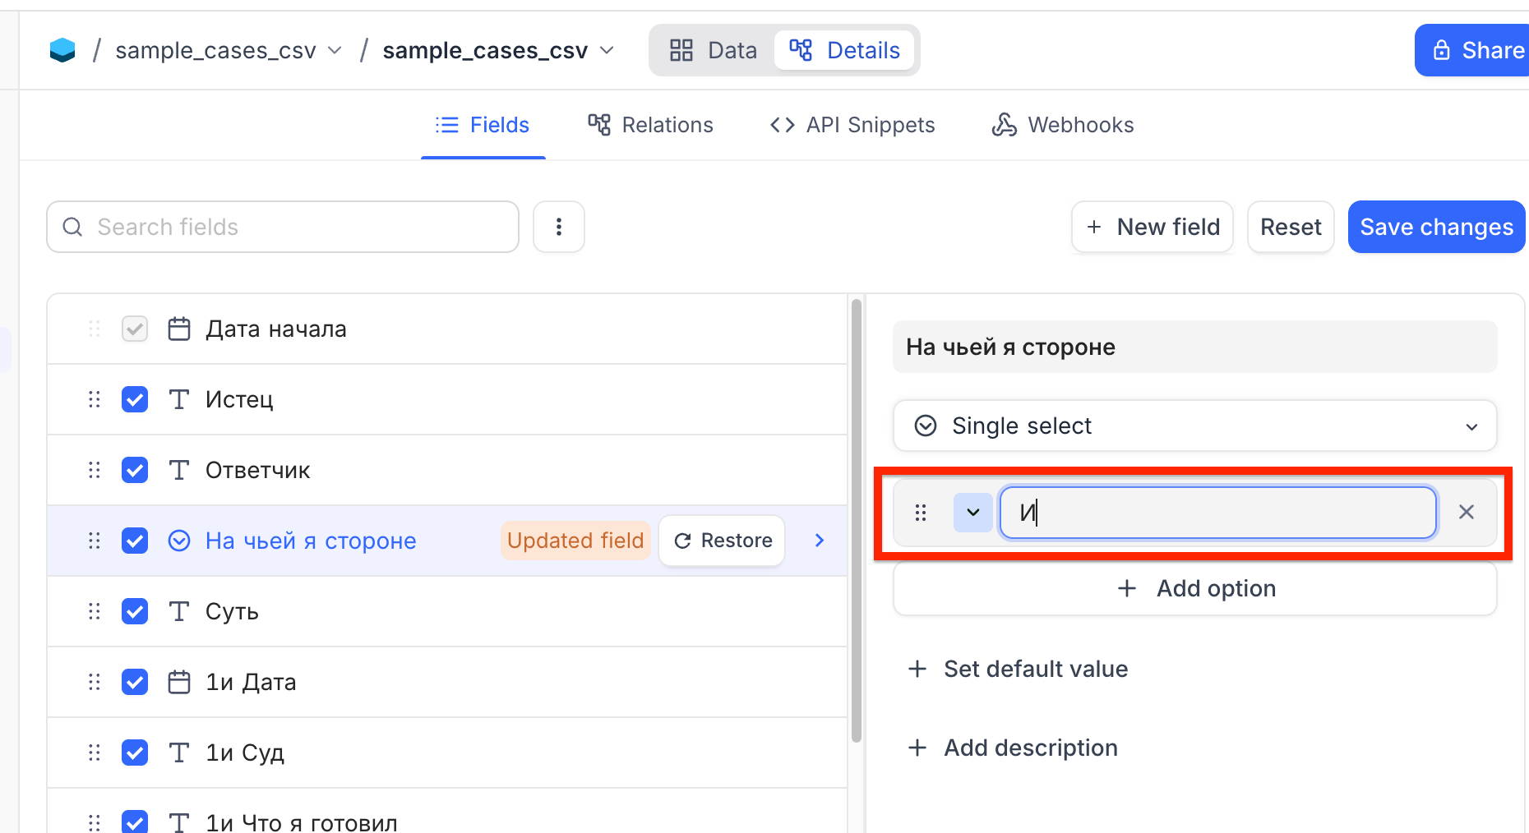
Task: Toggle the Ответчик field checkbox
Action: [x=135, y=470]
